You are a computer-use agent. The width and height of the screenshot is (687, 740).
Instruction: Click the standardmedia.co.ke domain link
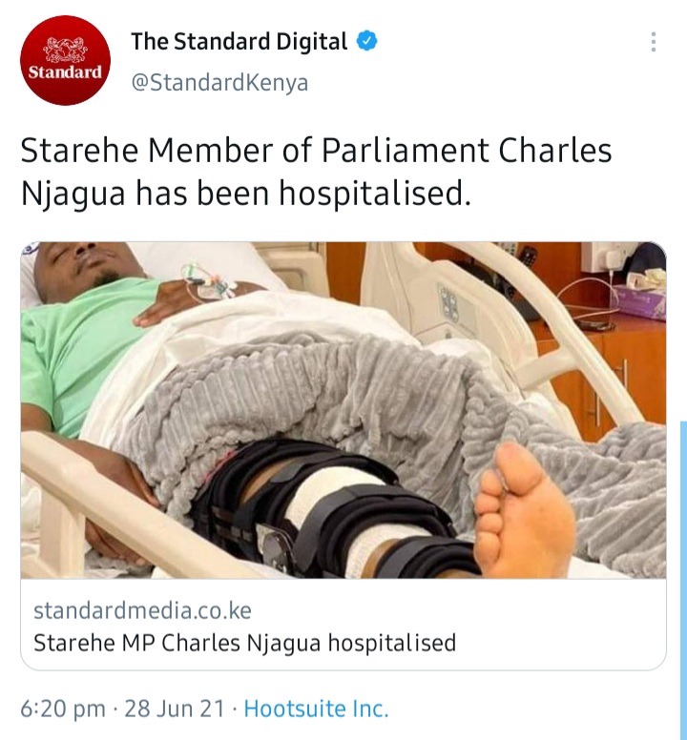[142, 610]
